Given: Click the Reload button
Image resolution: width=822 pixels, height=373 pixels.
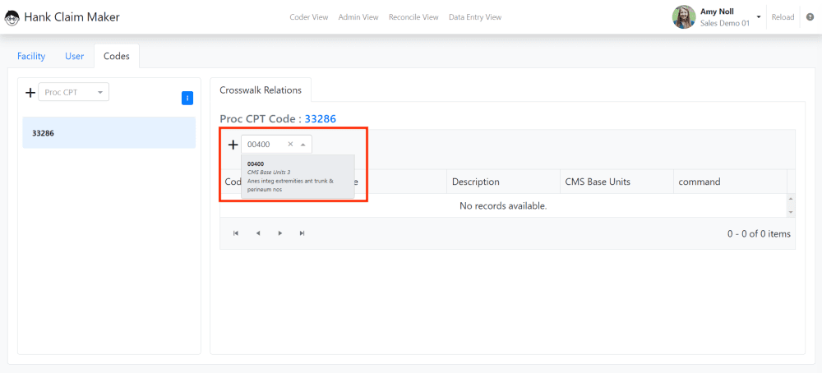Looking at the screenshot, I should pyautogui.click(x=783, y=17).
